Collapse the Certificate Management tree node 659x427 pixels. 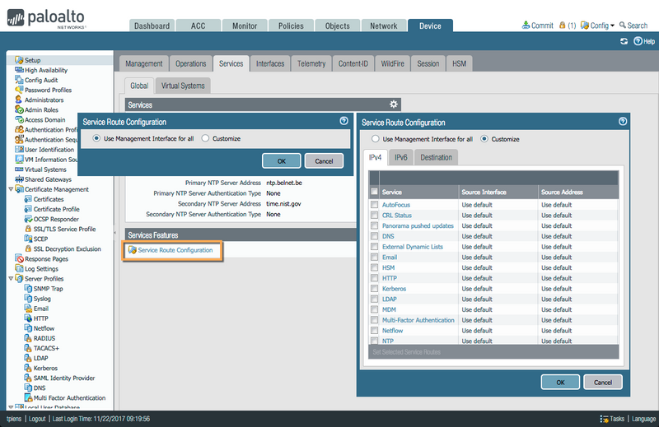(11, 189)
